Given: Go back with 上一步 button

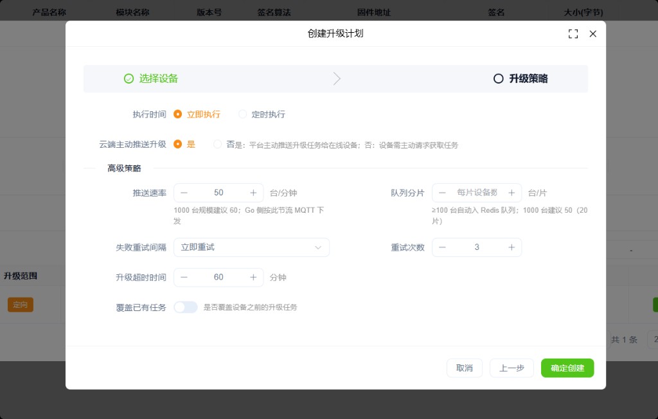Looking at the screenshot, I should 511,368.
